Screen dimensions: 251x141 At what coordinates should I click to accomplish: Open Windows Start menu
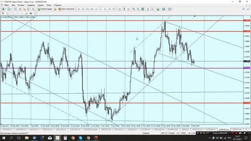point(4,138)
